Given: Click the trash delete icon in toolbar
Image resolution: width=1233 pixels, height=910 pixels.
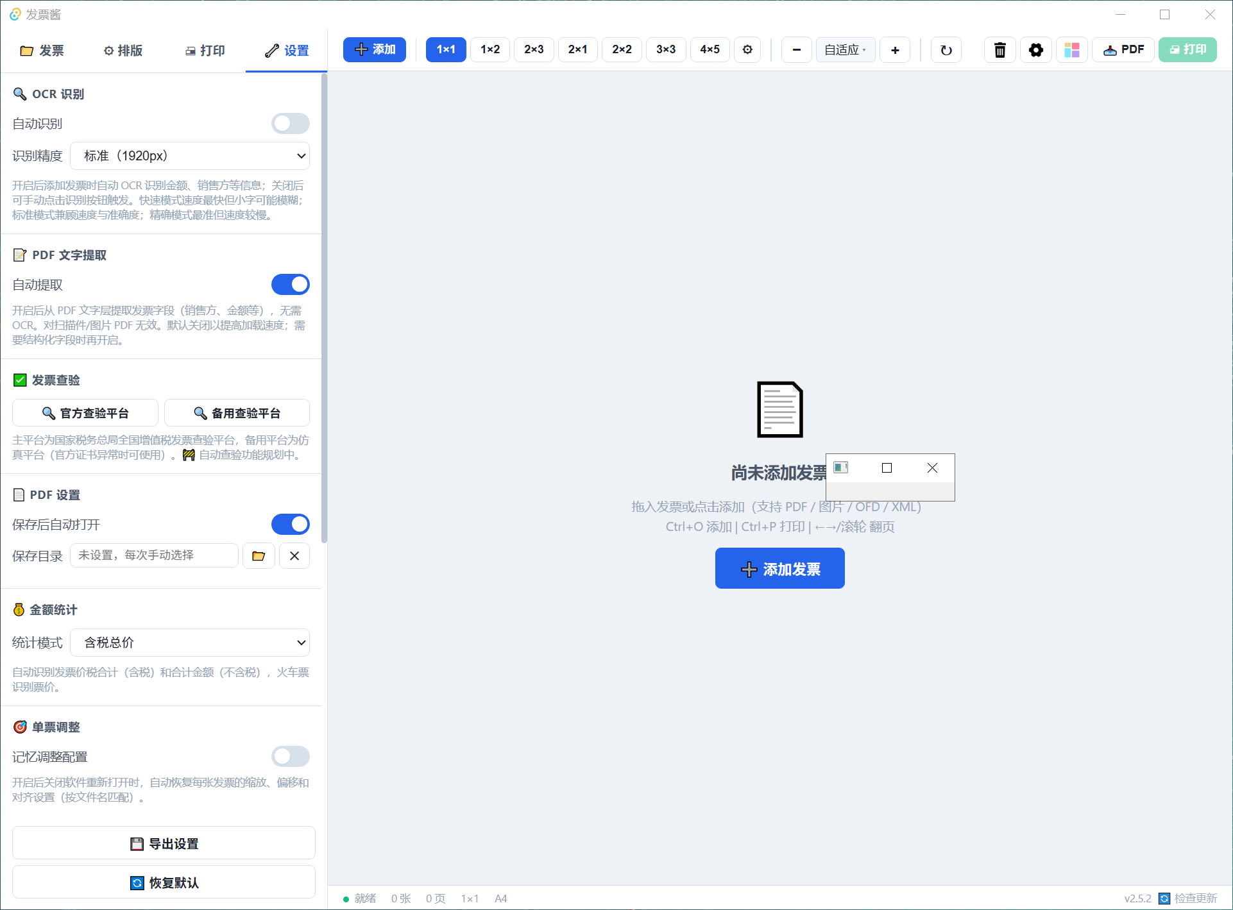Looking at the screenshot, I should pyautogui.click(x=999, y=50).
